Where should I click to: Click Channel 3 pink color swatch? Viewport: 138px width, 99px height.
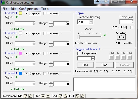pos(21,53)
